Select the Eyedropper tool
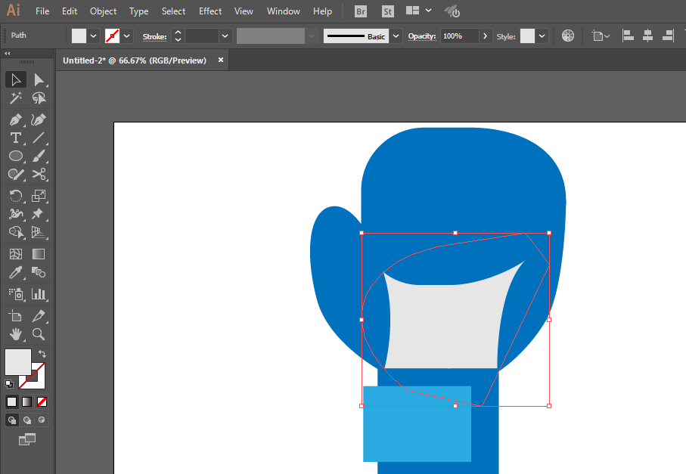Screen dimensions: 686x474 click(16, 272)
